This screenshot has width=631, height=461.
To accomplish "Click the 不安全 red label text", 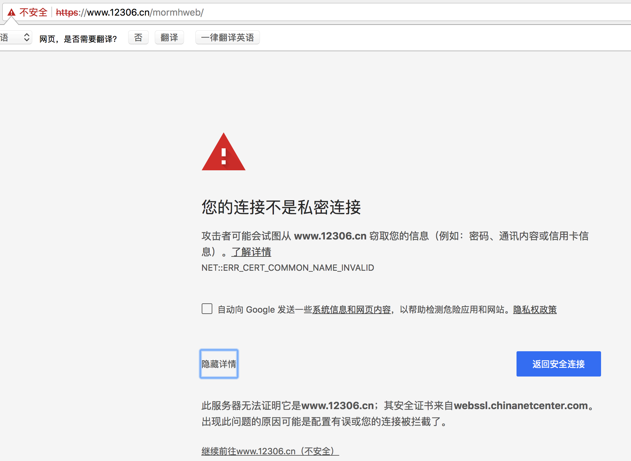I will tap(33, 12).
